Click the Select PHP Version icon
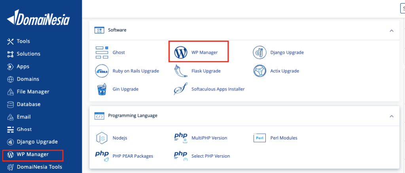The height and width of the screenshot is (173, 405). point(180,156)
